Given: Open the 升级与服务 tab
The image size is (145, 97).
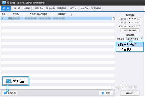Looking at the screenshot, I should pyautogui.click(x=96, y=8).
